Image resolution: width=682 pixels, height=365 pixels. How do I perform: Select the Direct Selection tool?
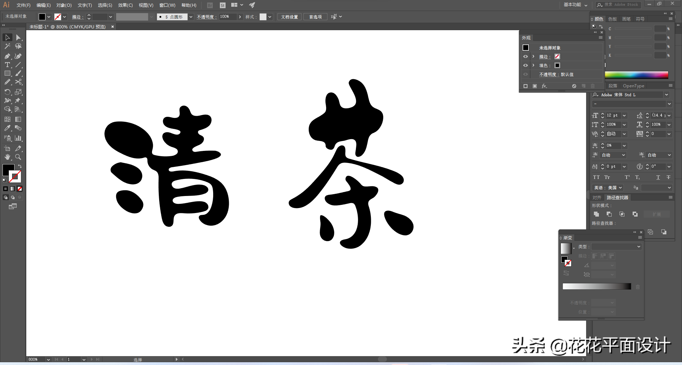tap(18, 37)
